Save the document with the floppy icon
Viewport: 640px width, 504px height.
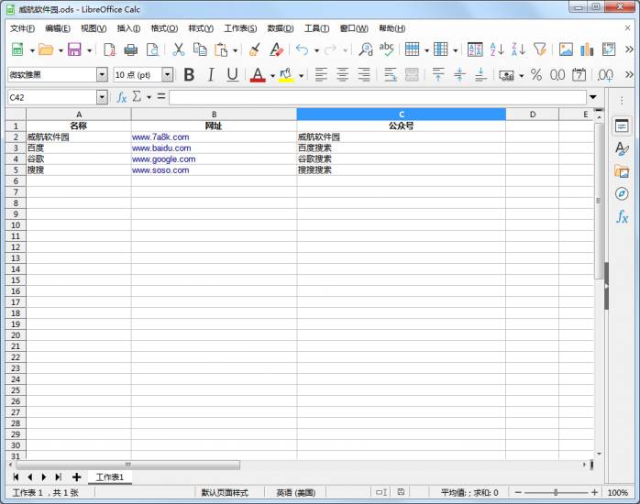coord(74,49)
